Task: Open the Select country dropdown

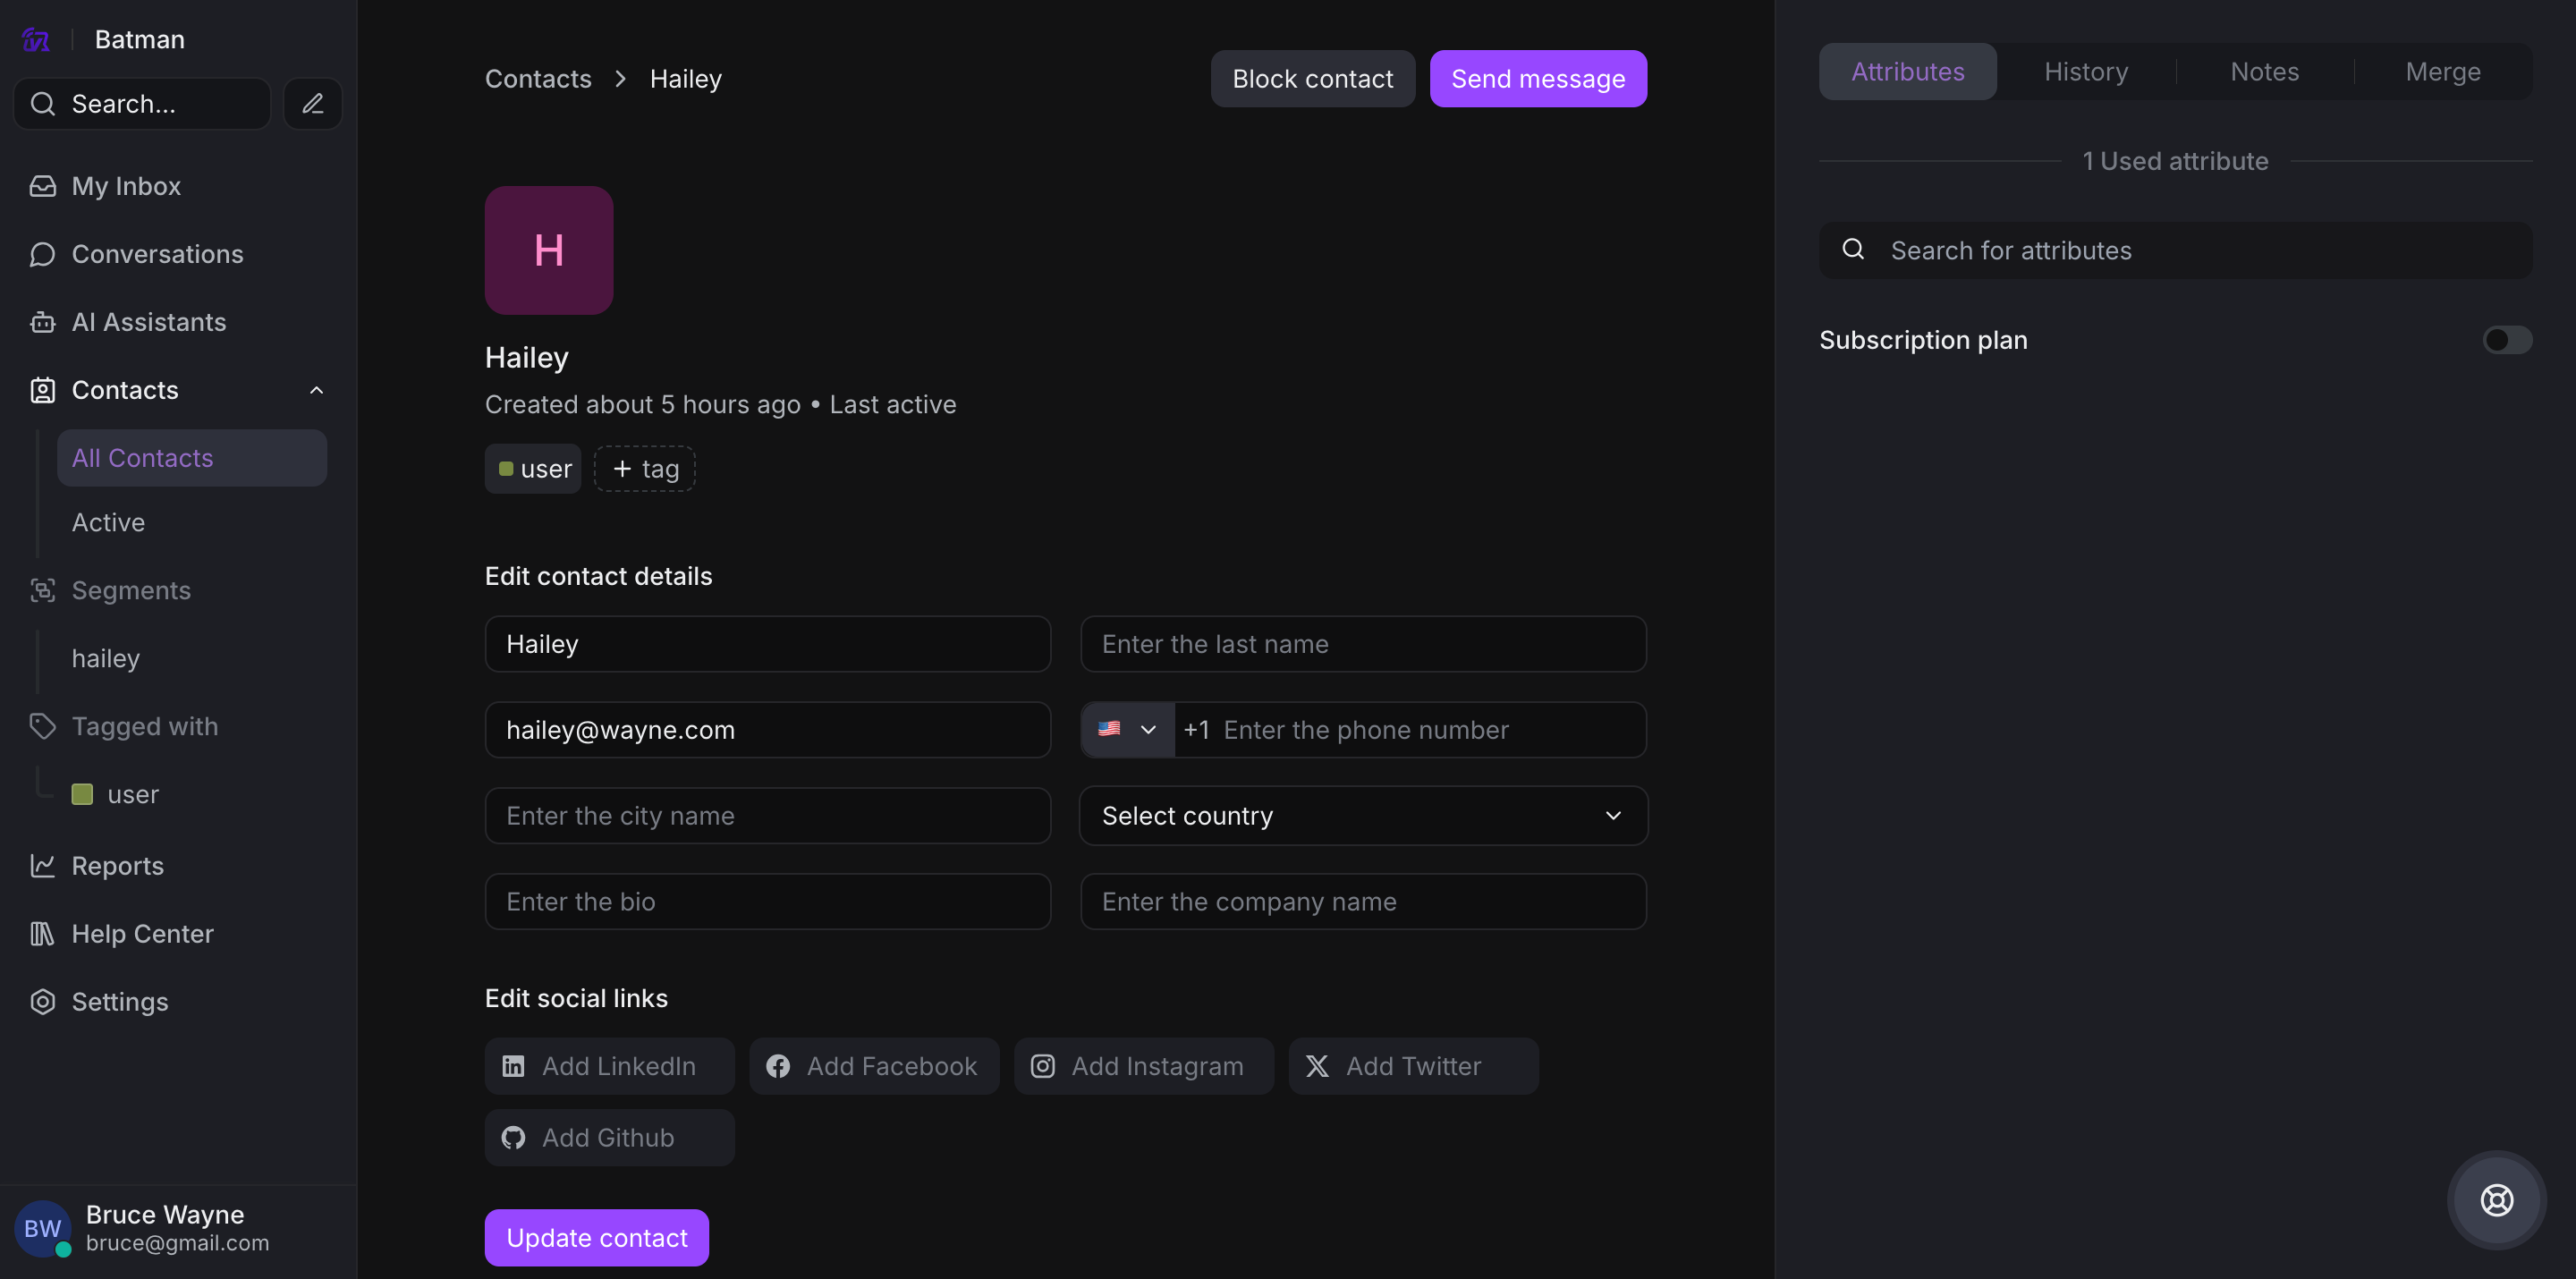Action: (x=1362, y=816)
